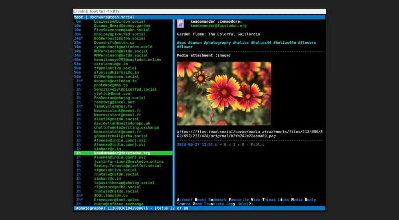Screen dimensions: 399x220
Task: Select the Occams_Beard@sunny.garden status
Action: (117, 25)
